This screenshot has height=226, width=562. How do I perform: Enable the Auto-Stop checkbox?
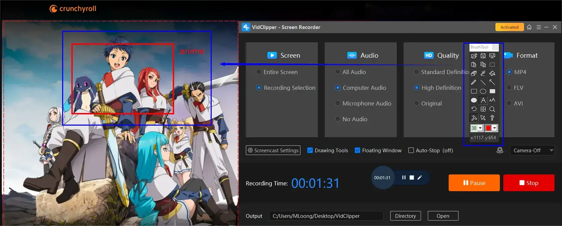point(411,150)
